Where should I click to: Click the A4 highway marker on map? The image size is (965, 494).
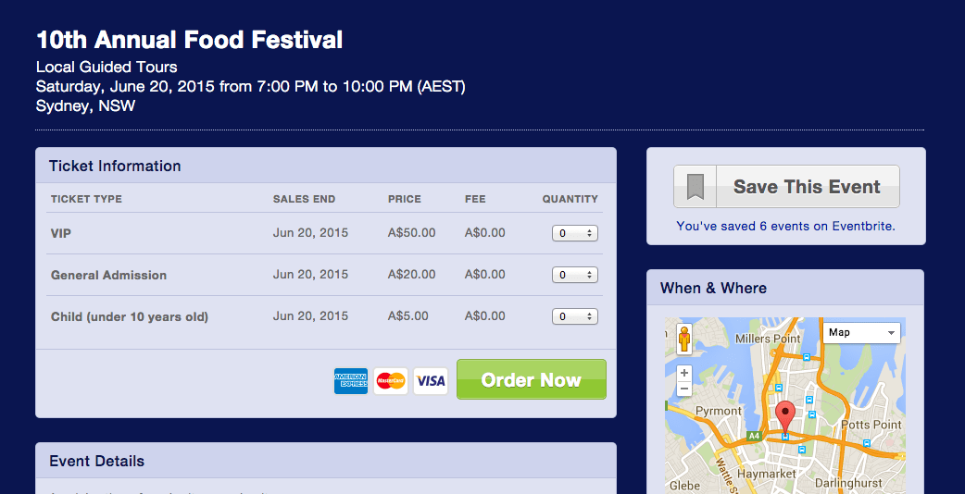coord(755,435)
